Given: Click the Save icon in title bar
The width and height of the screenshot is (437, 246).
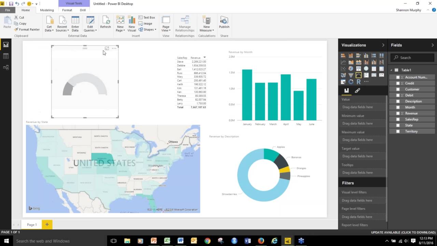Looking at the screenshot, I should (x=11, y=4).
